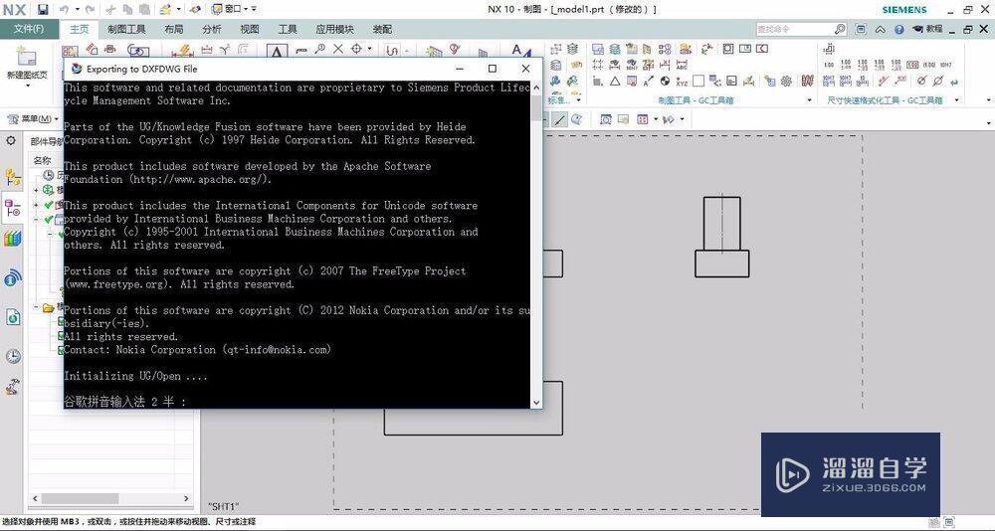Viewport: 995px width, 531px height.
Task: Click the cross X symbol icon in ribbon
Action: coord(338,49)
